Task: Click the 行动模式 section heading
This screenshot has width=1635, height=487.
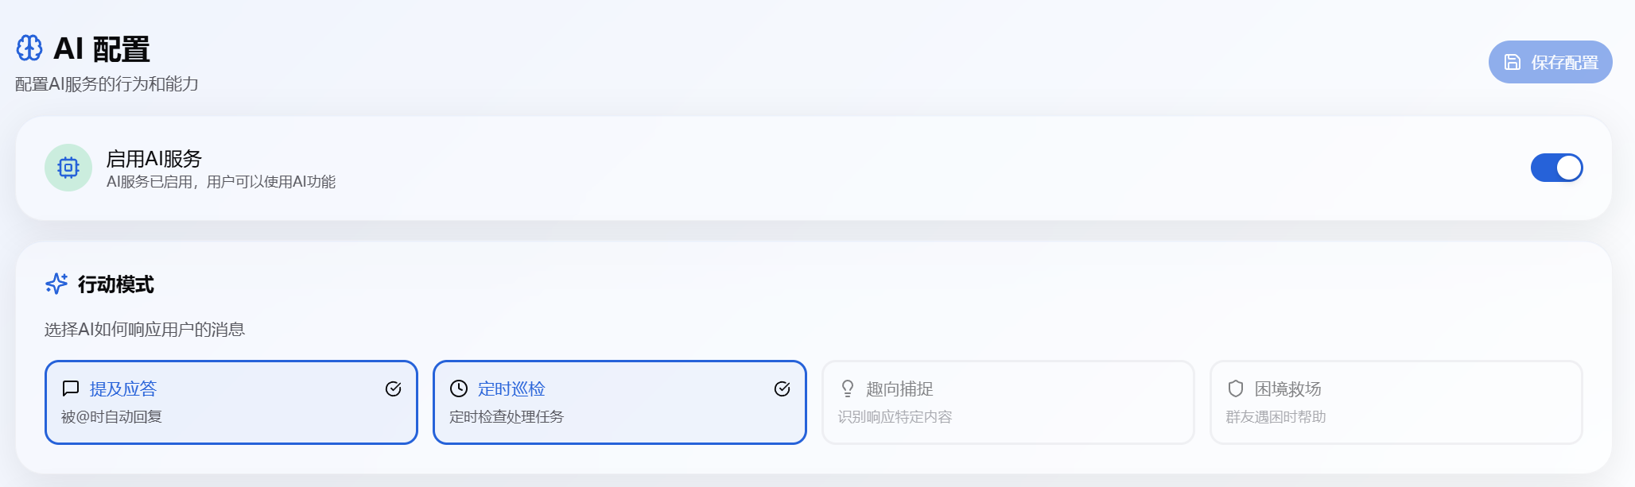Action: click(x=116, y=284)
